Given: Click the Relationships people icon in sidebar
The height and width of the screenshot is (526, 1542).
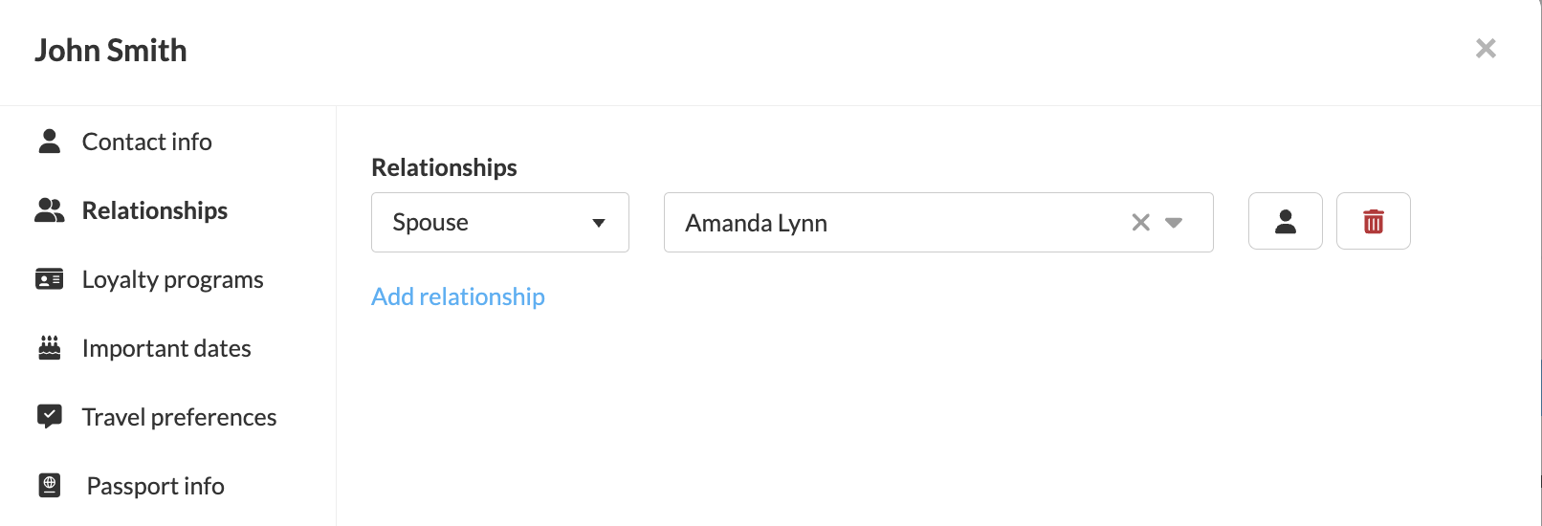Looking at the screenshot, I should [50, 210].
